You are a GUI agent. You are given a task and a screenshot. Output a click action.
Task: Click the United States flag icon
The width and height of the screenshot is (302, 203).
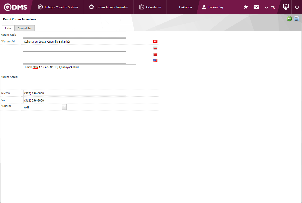[x=155, y=61]
